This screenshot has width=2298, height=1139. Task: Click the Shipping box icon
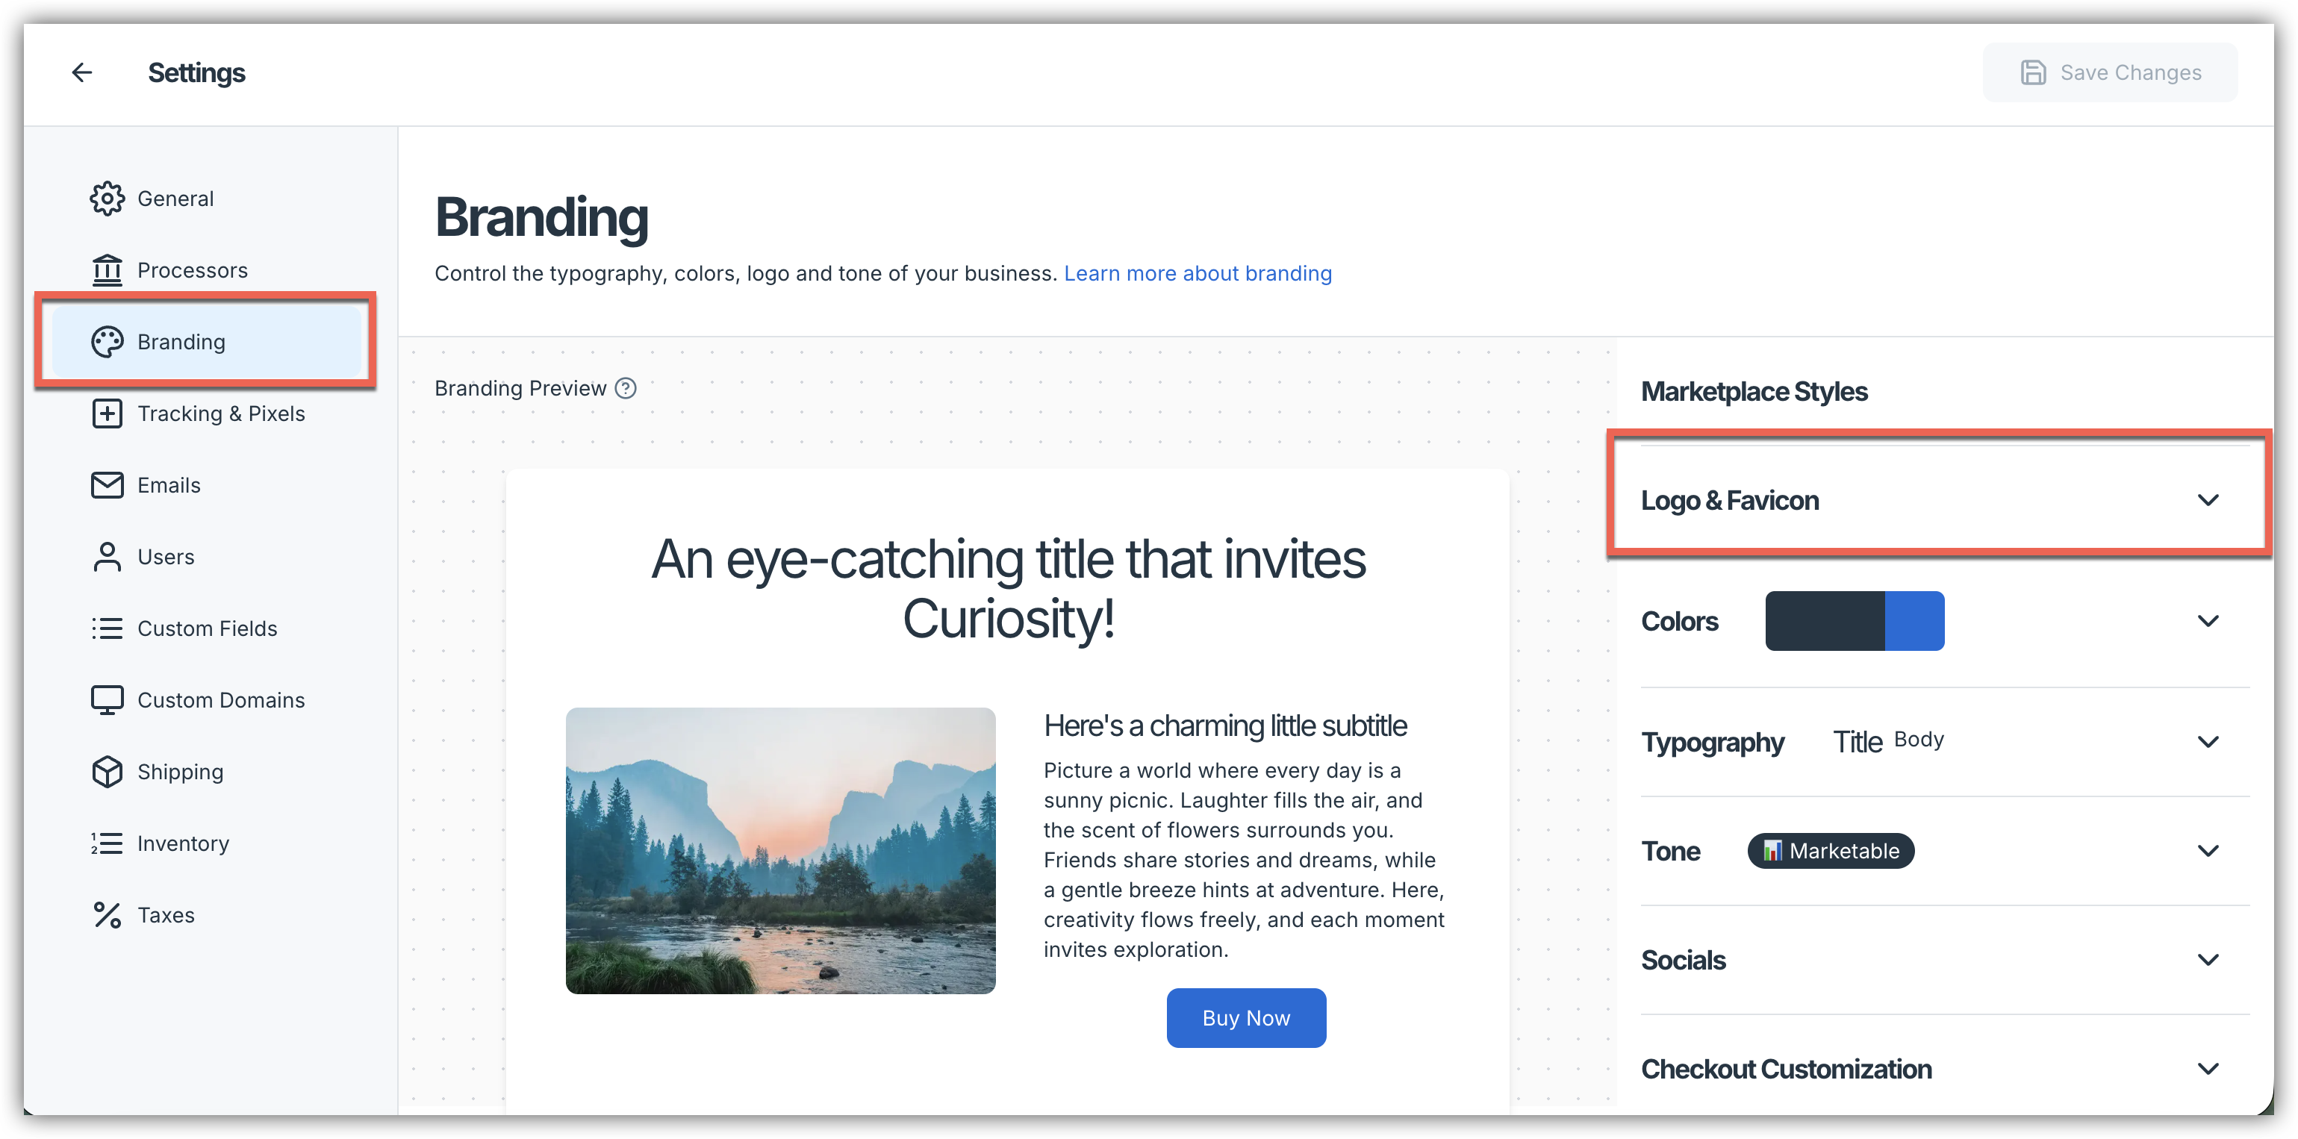coord(107,772)
